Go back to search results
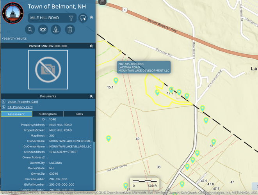Viewport: 258px width, 195px height. point(14,39)
